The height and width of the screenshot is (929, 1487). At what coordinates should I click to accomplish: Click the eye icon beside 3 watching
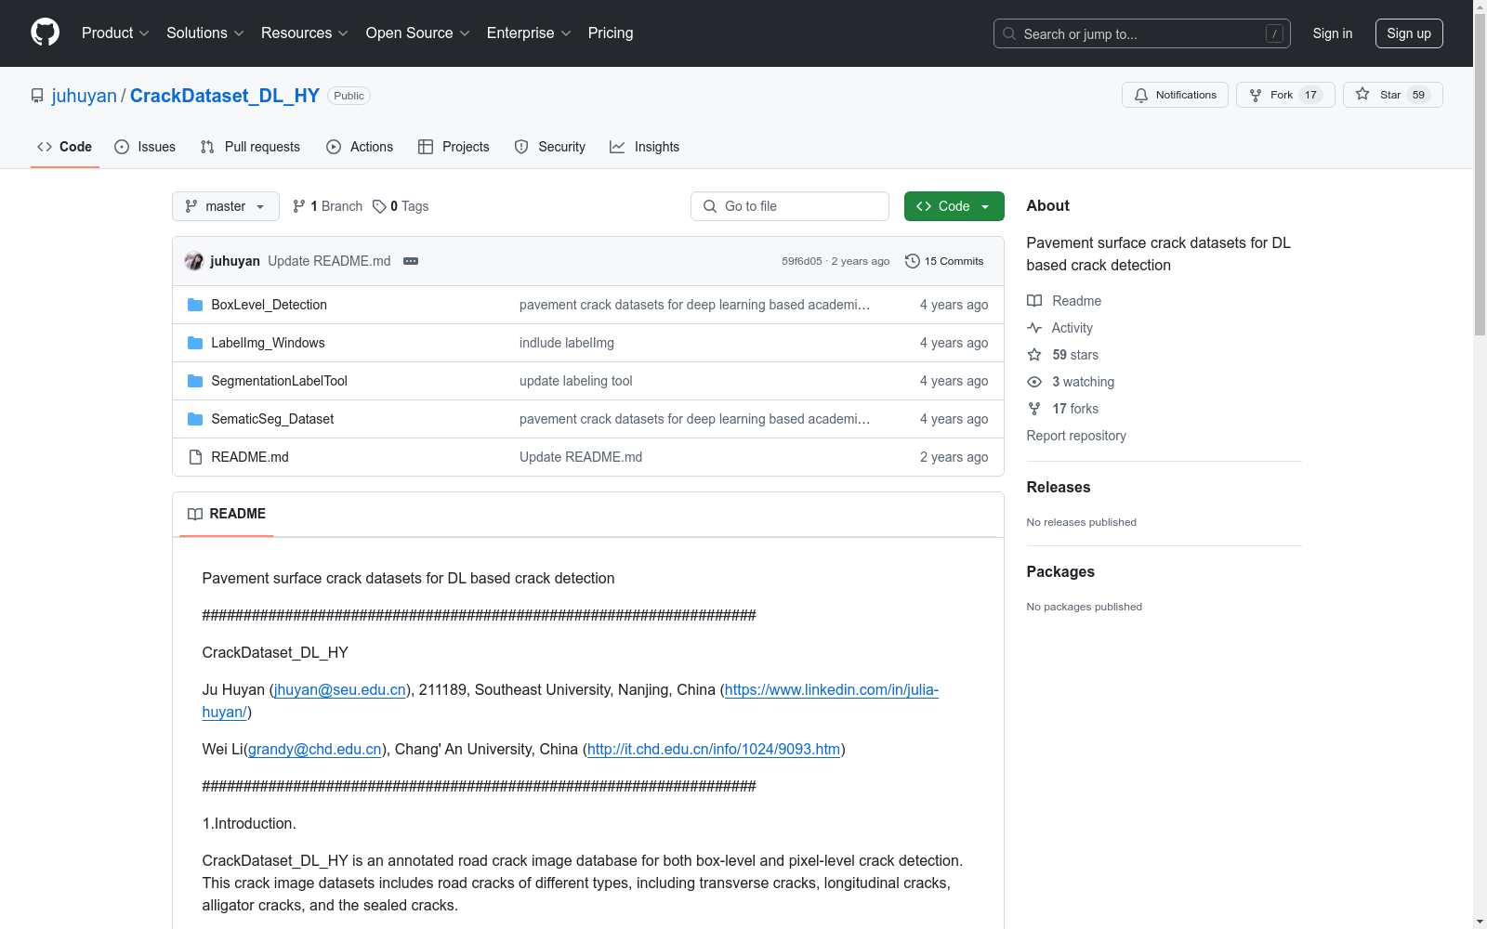tap(1034, 382)
